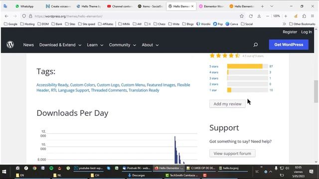
Task: Click the page vertical scrollbar thumb
Action: [x=316, y=91]
